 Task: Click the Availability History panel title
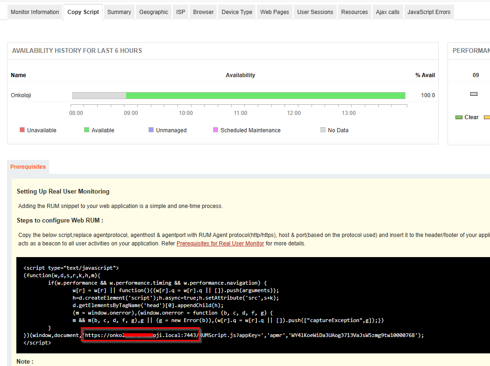pyautogui.click(x=77, y=50)
